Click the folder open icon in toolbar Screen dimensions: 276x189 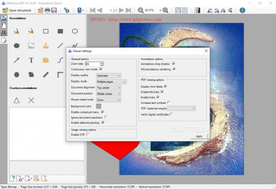tap(41, 10)
